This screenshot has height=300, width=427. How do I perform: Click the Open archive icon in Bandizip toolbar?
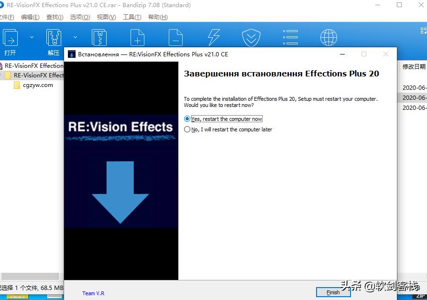[x=10, y=38]
